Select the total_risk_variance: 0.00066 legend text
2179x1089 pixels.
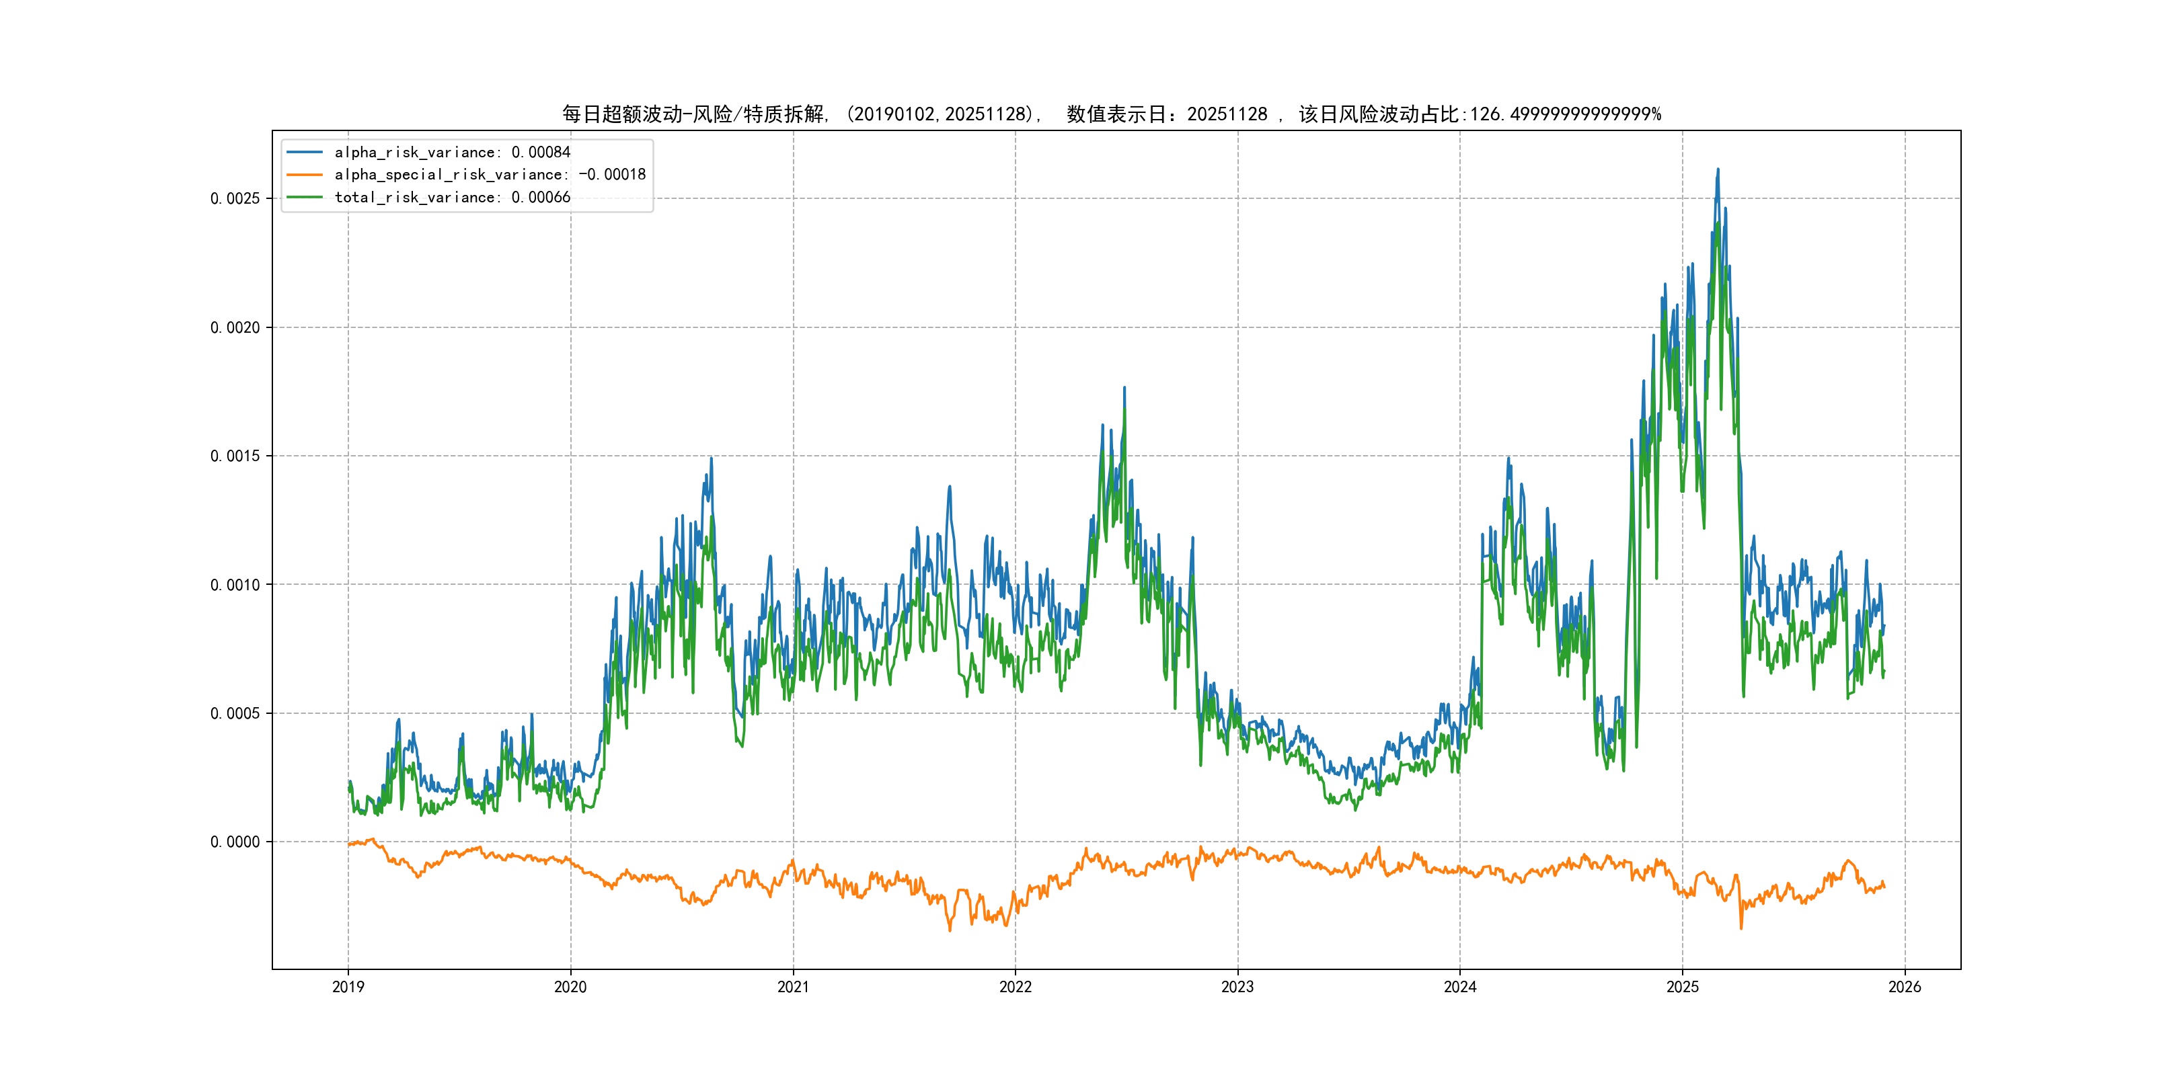[453, 197]
